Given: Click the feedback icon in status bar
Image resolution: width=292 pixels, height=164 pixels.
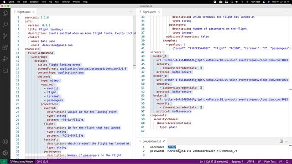Looking at the screenshot, I should (281, 162).
